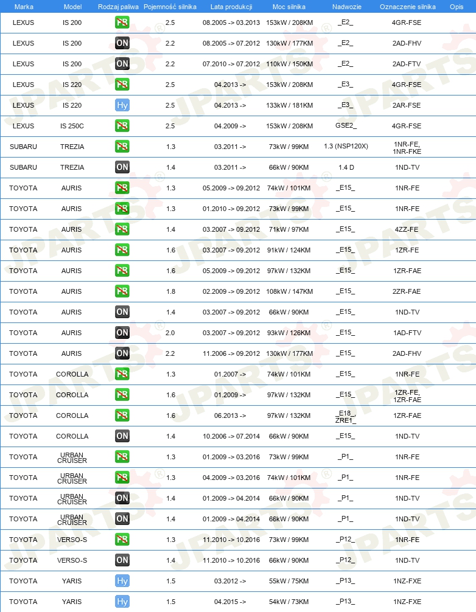Viewport: 476px width, 612px height.
Task: Select the 1NR-FE, 1NR-FKE engine code cell
Action: (x=407, y=148)
